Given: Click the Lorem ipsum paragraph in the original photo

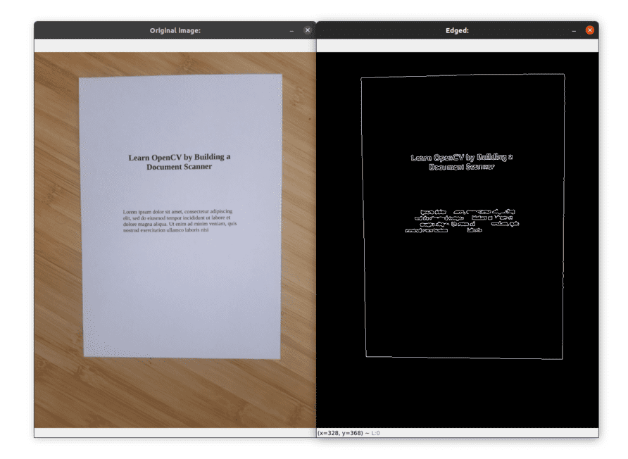Looking at the screenshot, I should 180,220.
